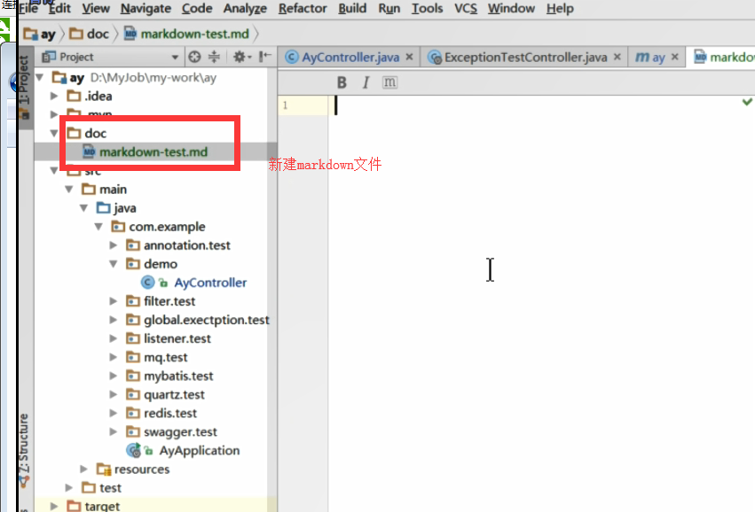Close the ay maven tab
This screenshot has height=512, width=755.
[x=675, y=58]
